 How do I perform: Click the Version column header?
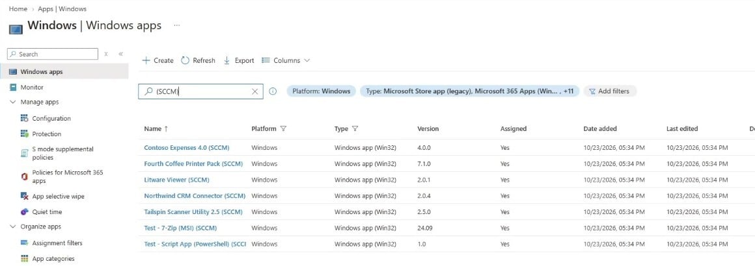428,128
